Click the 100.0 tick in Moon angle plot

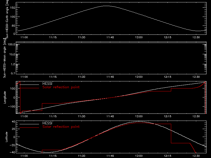12,45
